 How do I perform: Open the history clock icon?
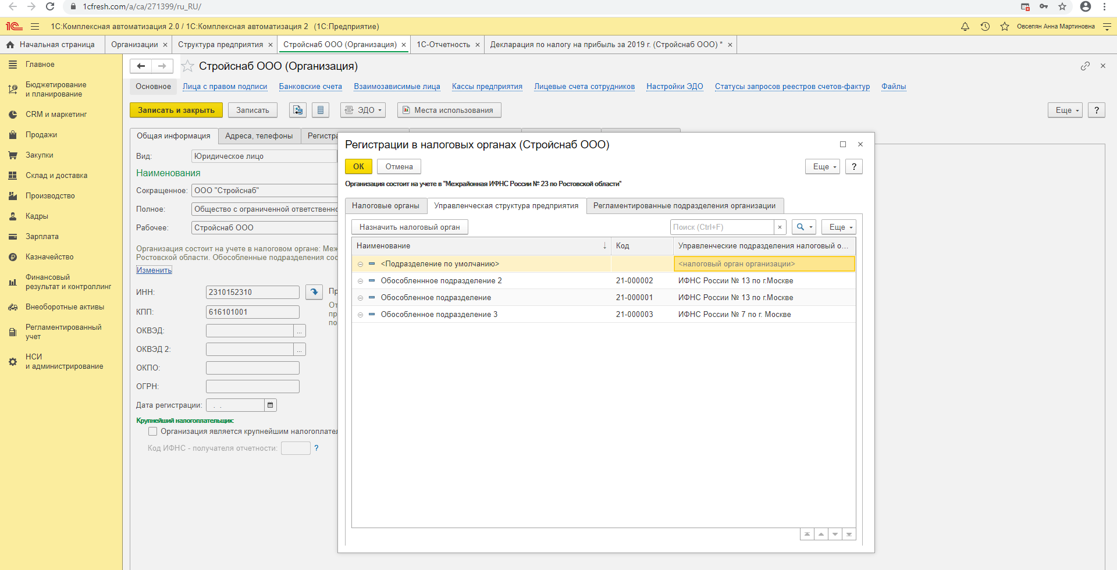click(x=985, y=26)
